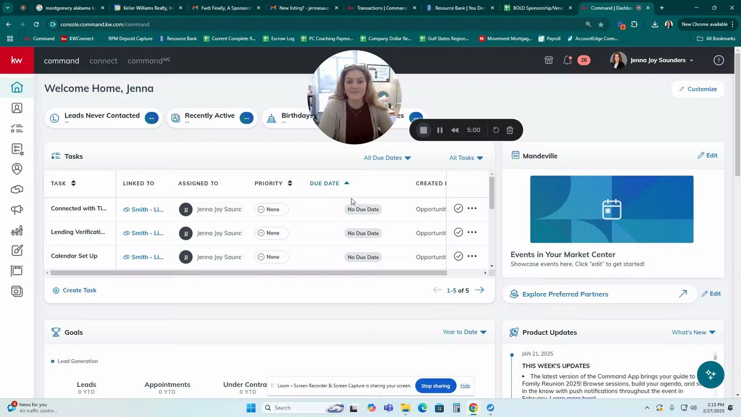Hide the Loom sharing notification bar

465,386
